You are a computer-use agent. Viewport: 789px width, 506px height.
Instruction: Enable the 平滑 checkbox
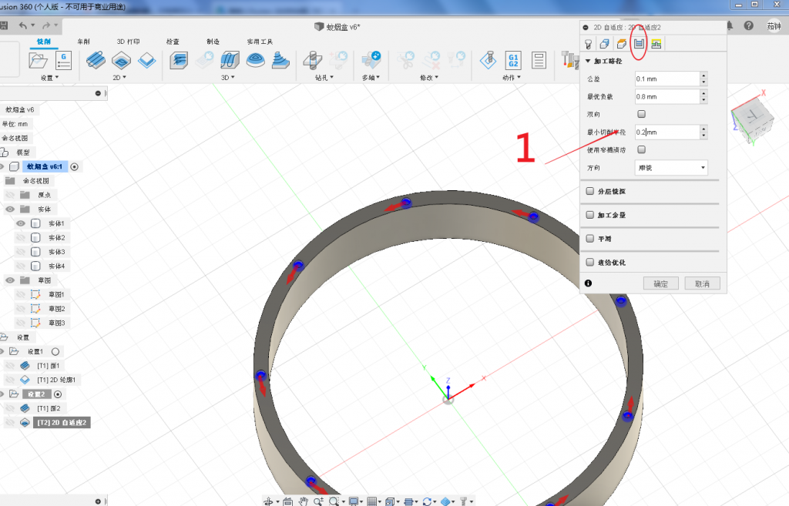pos(589,239)
